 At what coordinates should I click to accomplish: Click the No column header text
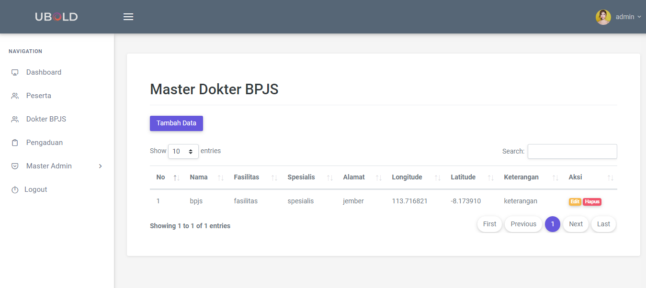(161, 177)
